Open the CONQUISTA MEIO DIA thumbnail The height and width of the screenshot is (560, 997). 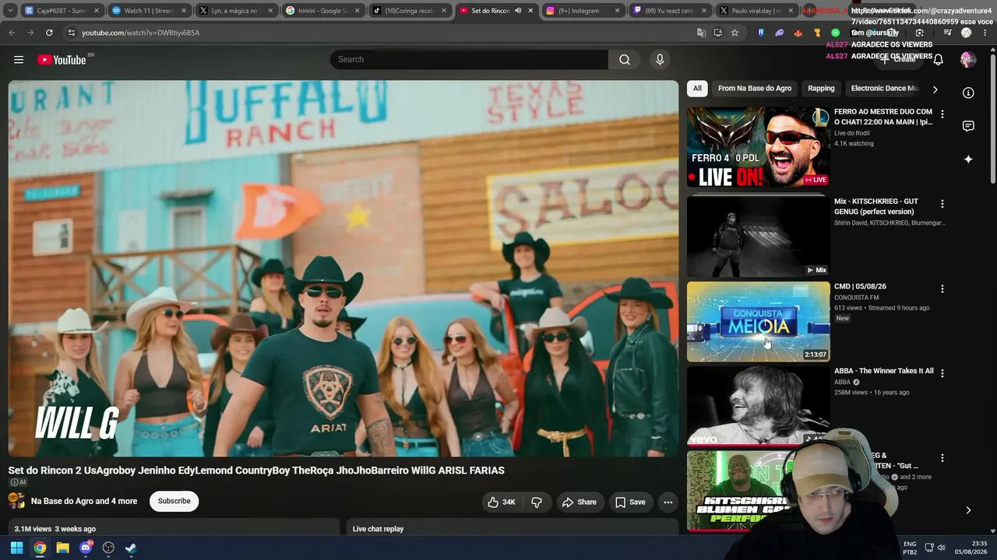click(x=759, y=322)
